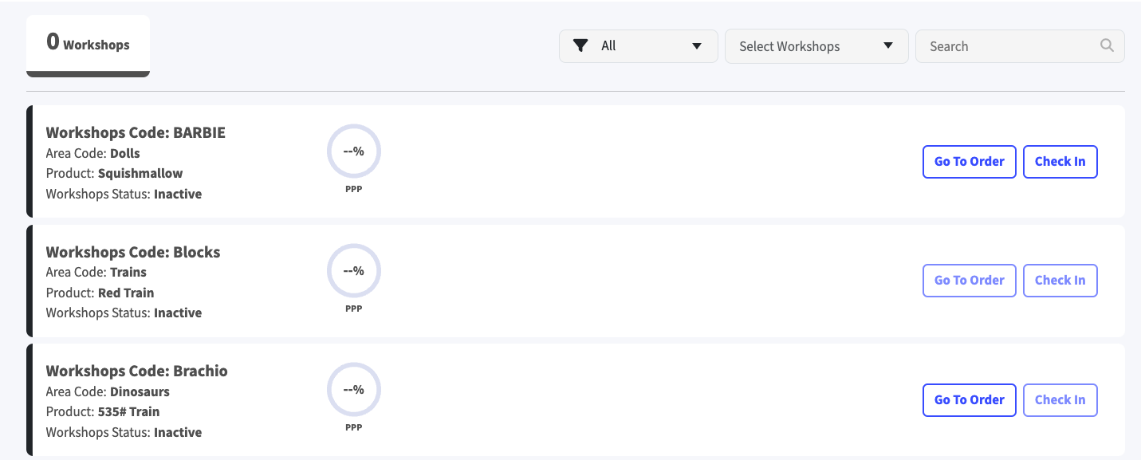Click 'Area Code: Dolls' text
The height and width of the screenshot is (460, 1141).
(92, 153)
